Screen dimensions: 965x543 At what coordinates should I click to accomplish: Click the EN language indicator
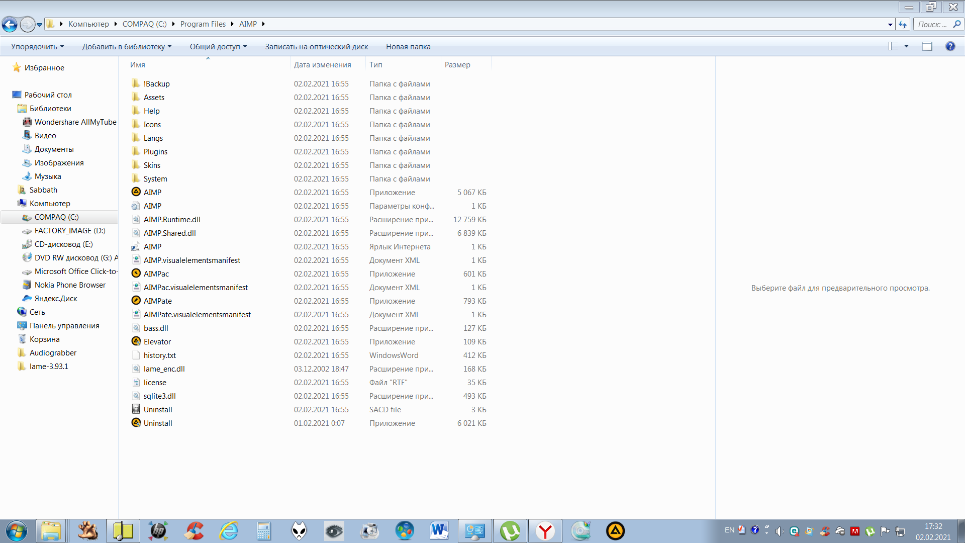coord(729,530)
